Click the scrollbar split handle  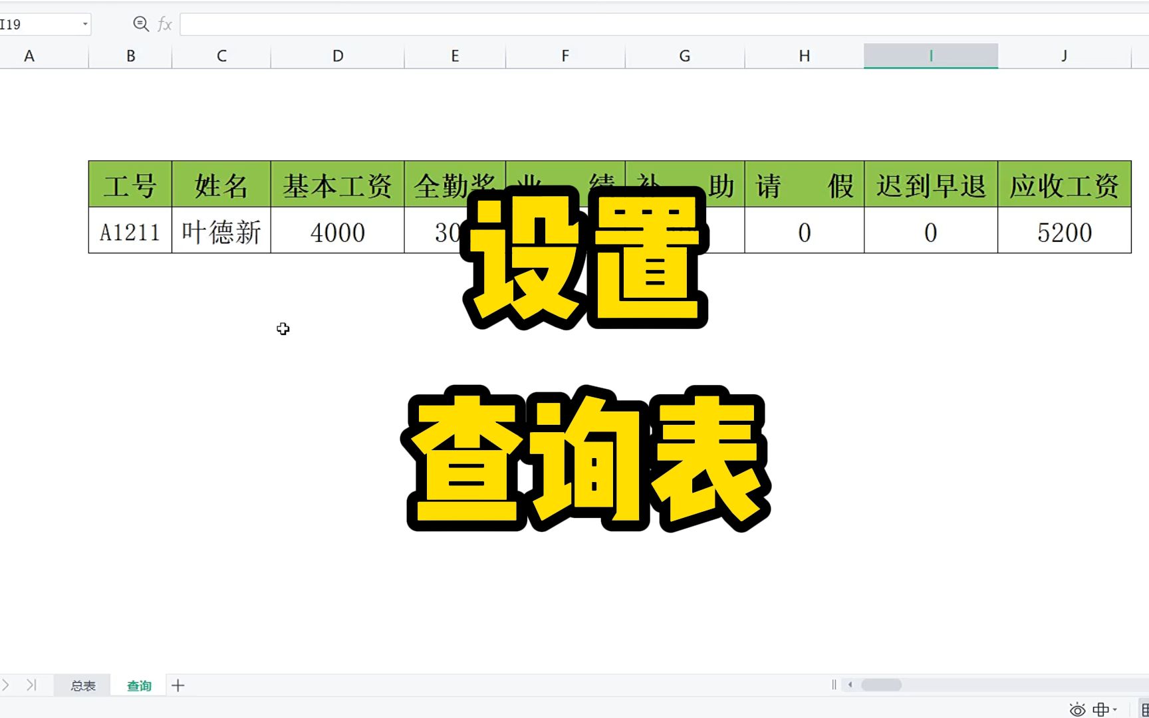point(834,685)
